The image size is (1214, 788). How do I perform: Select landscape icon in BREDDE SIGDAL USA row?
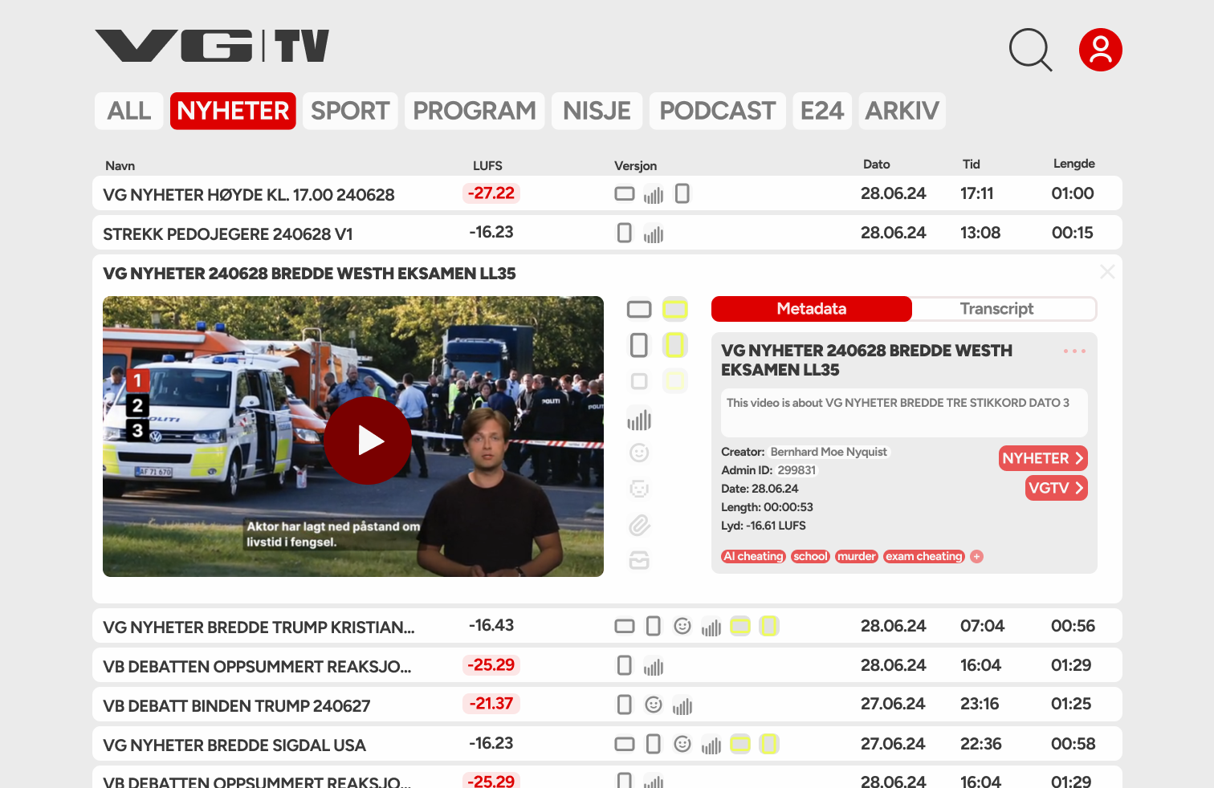click(x=625, y=744)
